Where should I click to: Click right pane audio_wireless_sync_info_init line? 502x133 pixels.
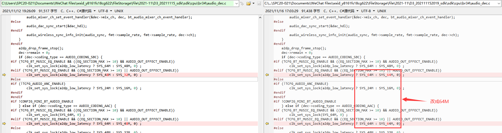pos(374,35)
